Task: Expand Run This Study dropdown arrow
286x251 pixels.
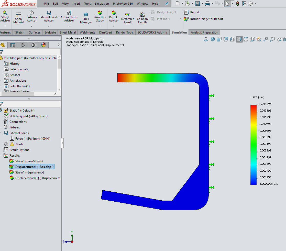Action: (x=100, y=26)
